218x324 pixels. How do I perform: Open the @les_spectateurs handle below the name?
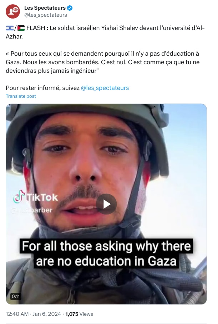click(45, 15)
